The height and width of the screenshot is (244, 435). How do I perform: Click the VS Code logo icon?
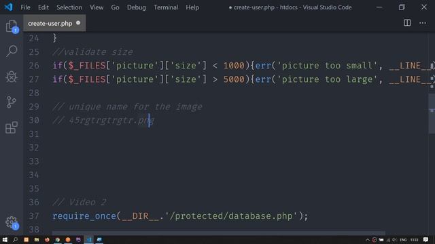click(x=8, y=7)
